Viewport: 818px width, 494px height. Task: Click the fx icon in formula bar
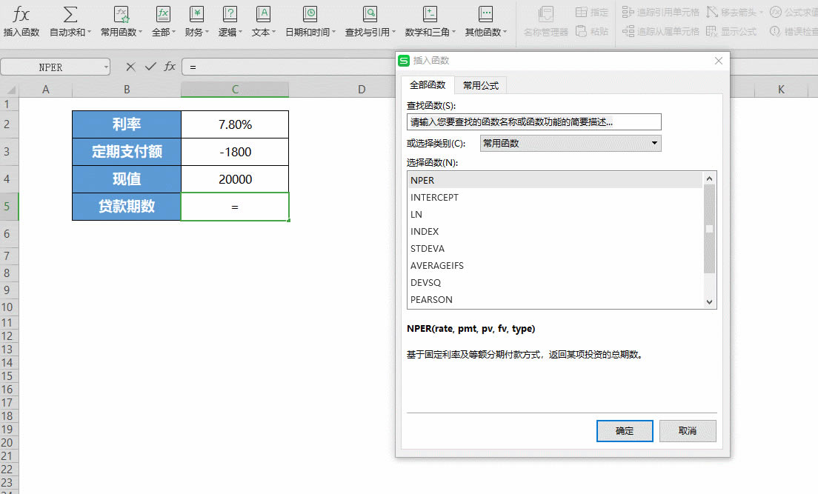170,67
